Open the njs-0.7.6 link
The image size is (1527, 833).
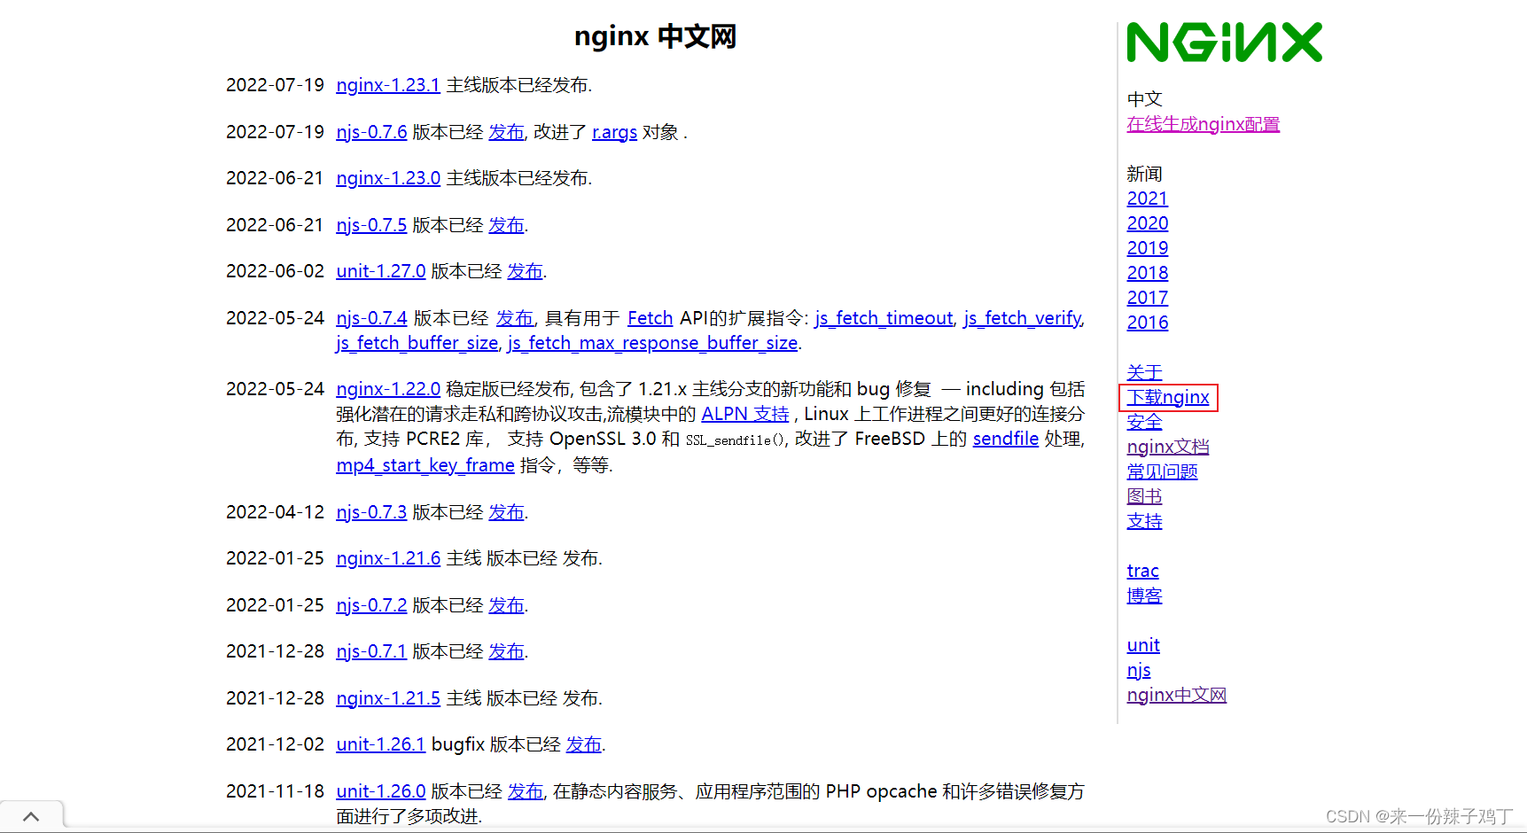point(371,132)
